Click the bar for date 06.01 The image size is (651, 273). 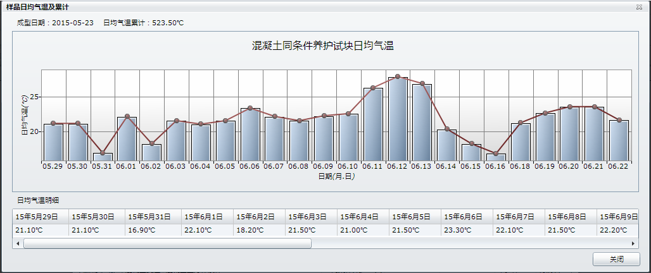click(127, 139)
